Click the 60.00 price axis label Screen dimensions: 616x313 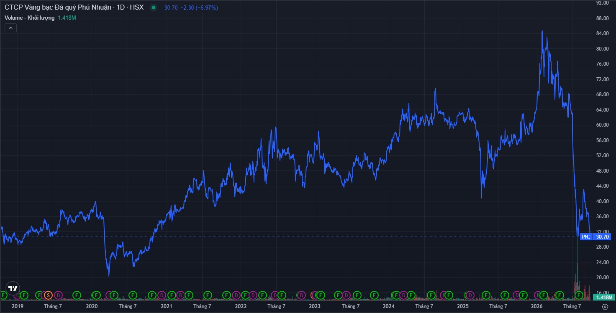(x=602, y=125)
